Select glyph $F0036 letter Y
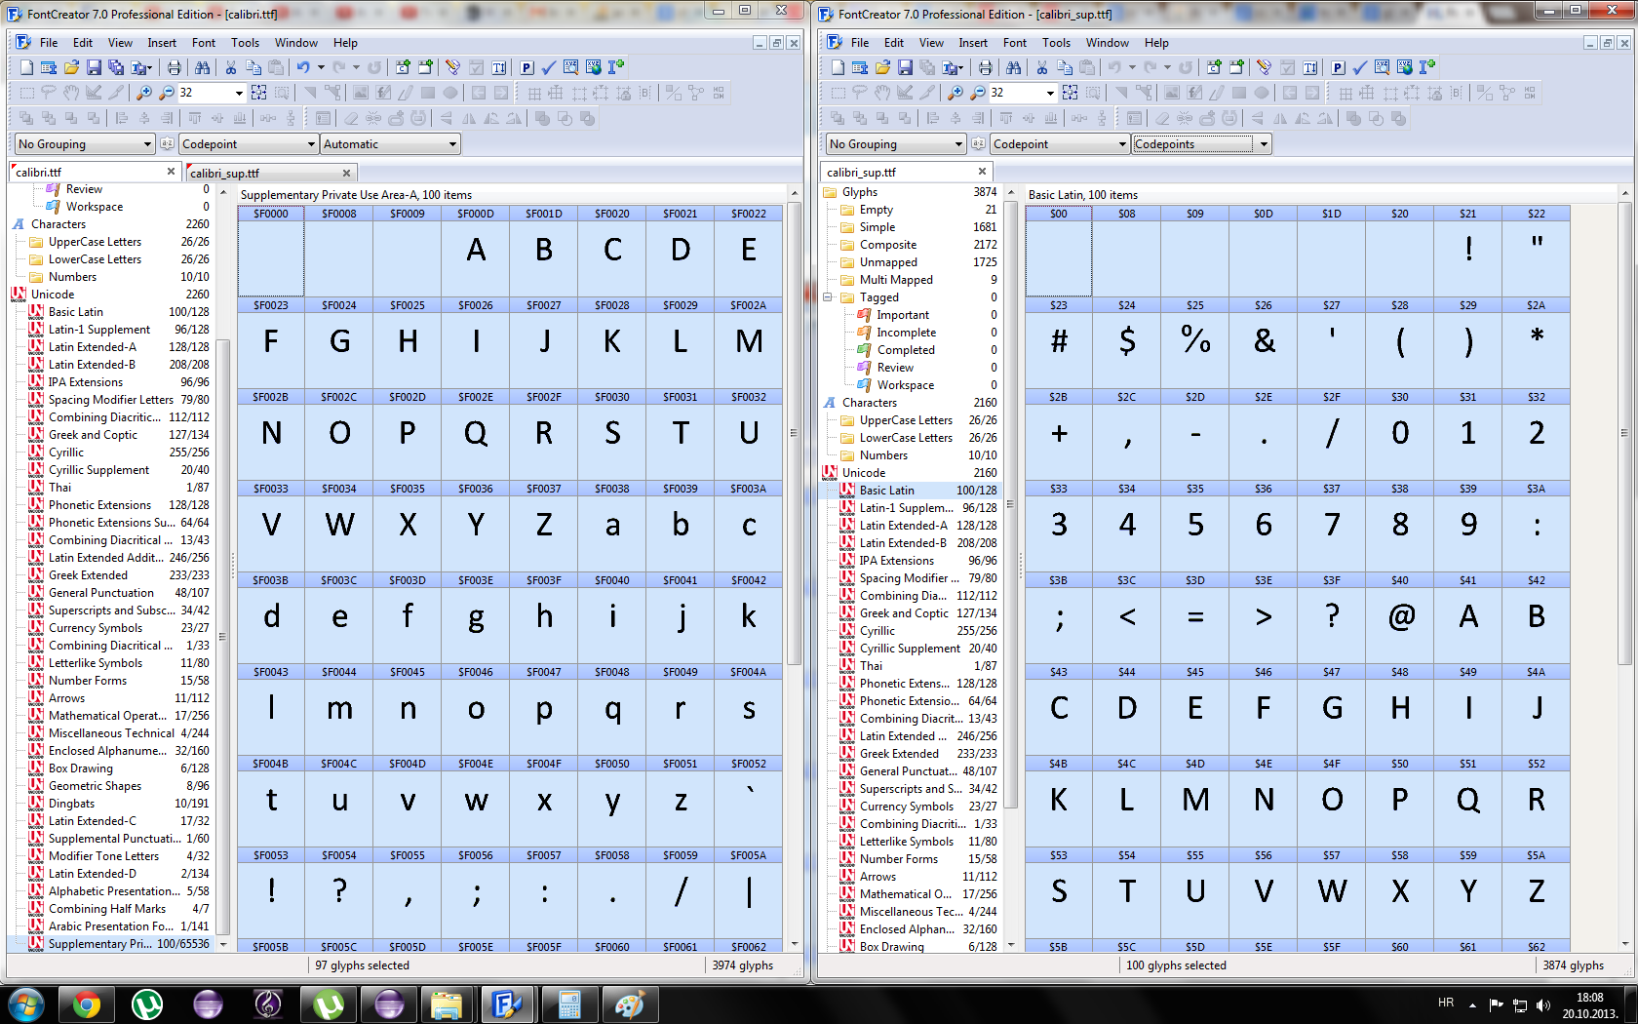The image size is (1638, 1024). tap(476, 525)
